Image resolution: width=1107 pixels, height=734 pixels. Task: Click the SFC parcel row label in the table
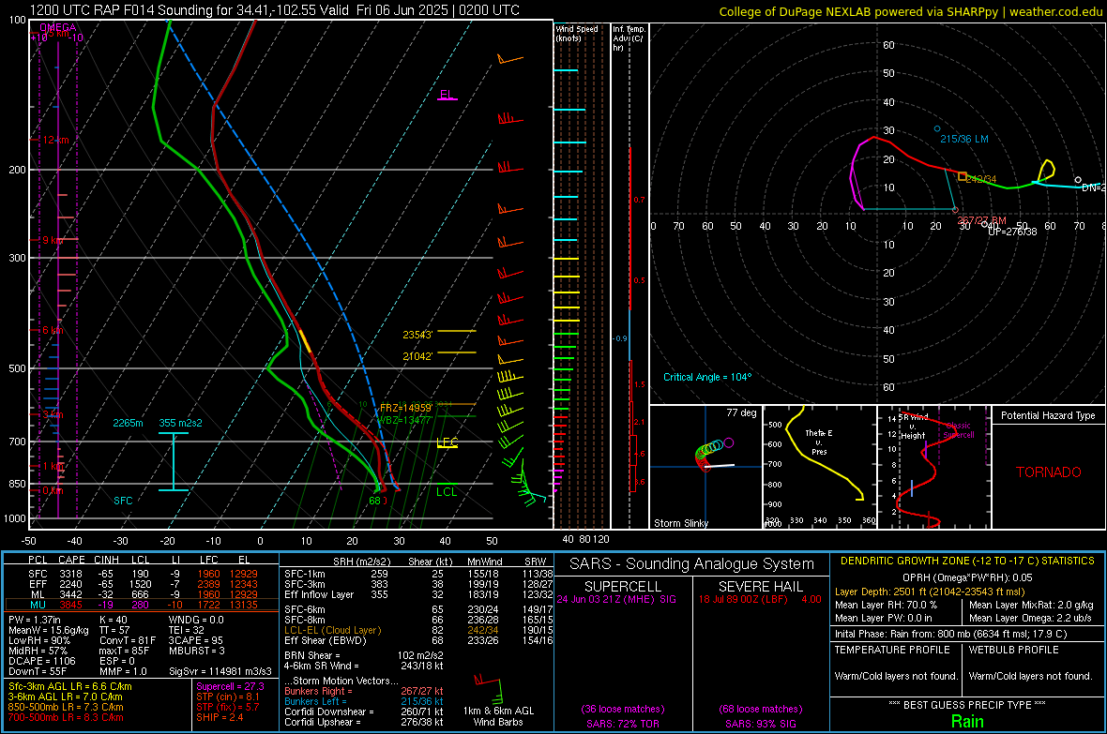[x=38, y=574]
